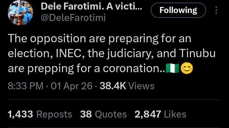Open the 8:33 PM timestamp
This screenshot has width=229, height=128.
coord(24,86)
